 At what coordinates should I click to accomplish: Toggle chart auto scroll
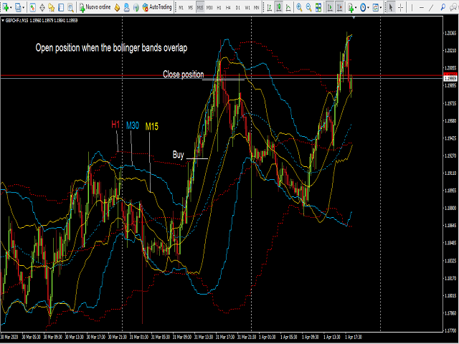(x=330, y=7)
